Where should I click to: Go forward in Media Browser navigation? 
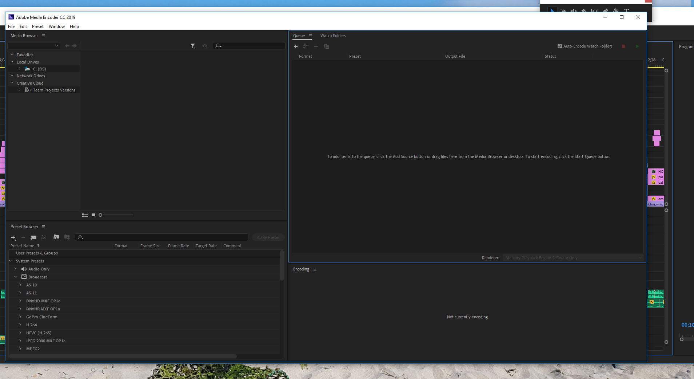[75, 46]
